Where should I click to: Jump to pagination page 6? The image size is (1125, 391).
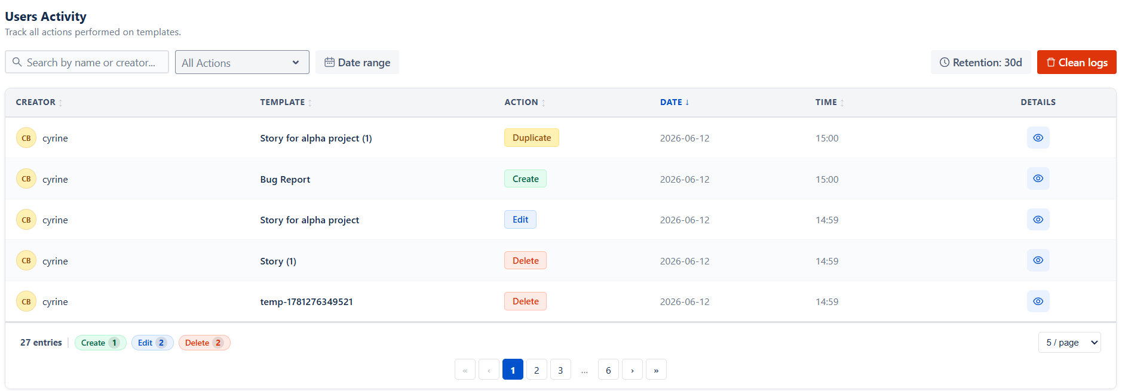[608, 370]
